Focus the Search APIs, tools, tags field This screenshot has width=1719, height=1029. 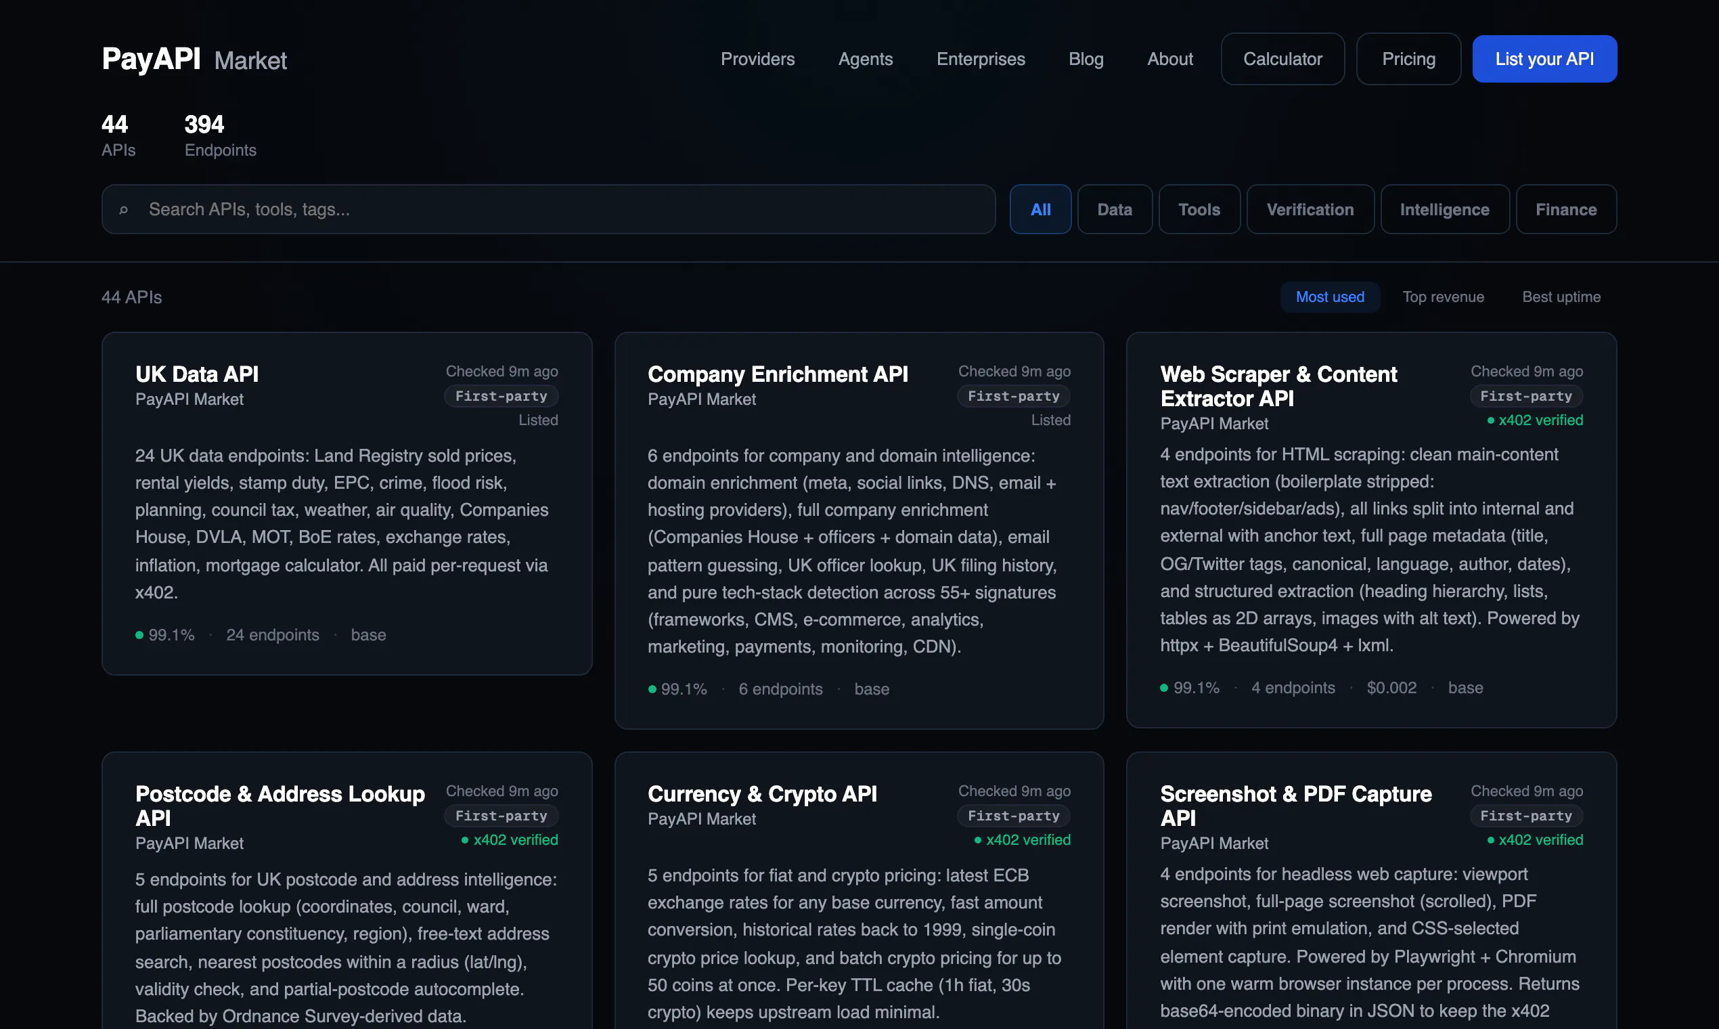click(548, 209)
